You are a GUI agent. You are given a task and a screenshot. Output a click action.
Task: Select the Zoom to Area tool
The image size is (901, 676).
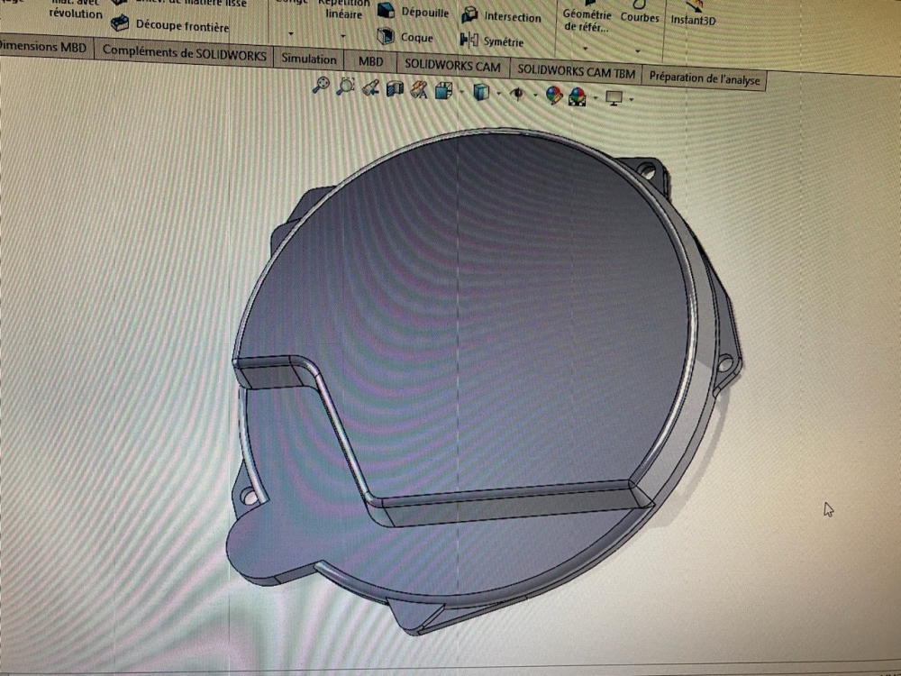click(345, 87)
